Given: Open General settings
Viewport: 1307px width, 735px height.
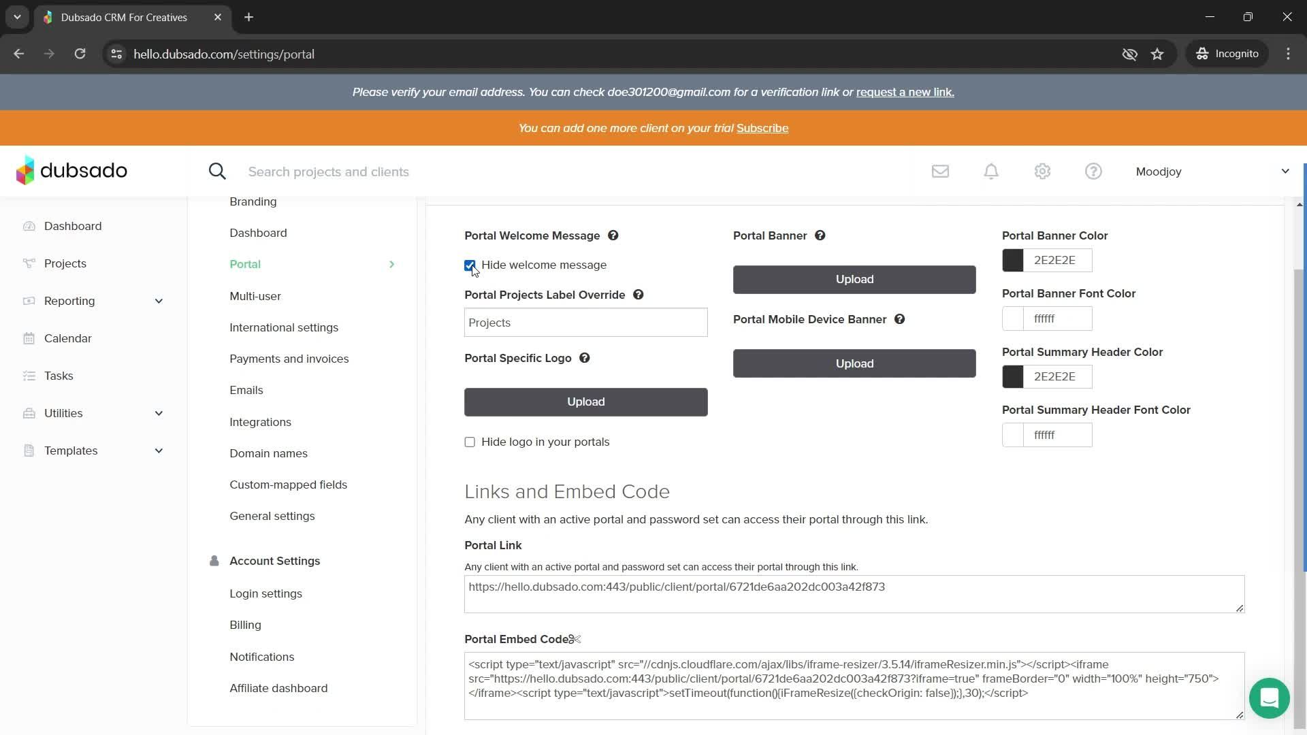Looking at the screenshot, I should (272, 516).
